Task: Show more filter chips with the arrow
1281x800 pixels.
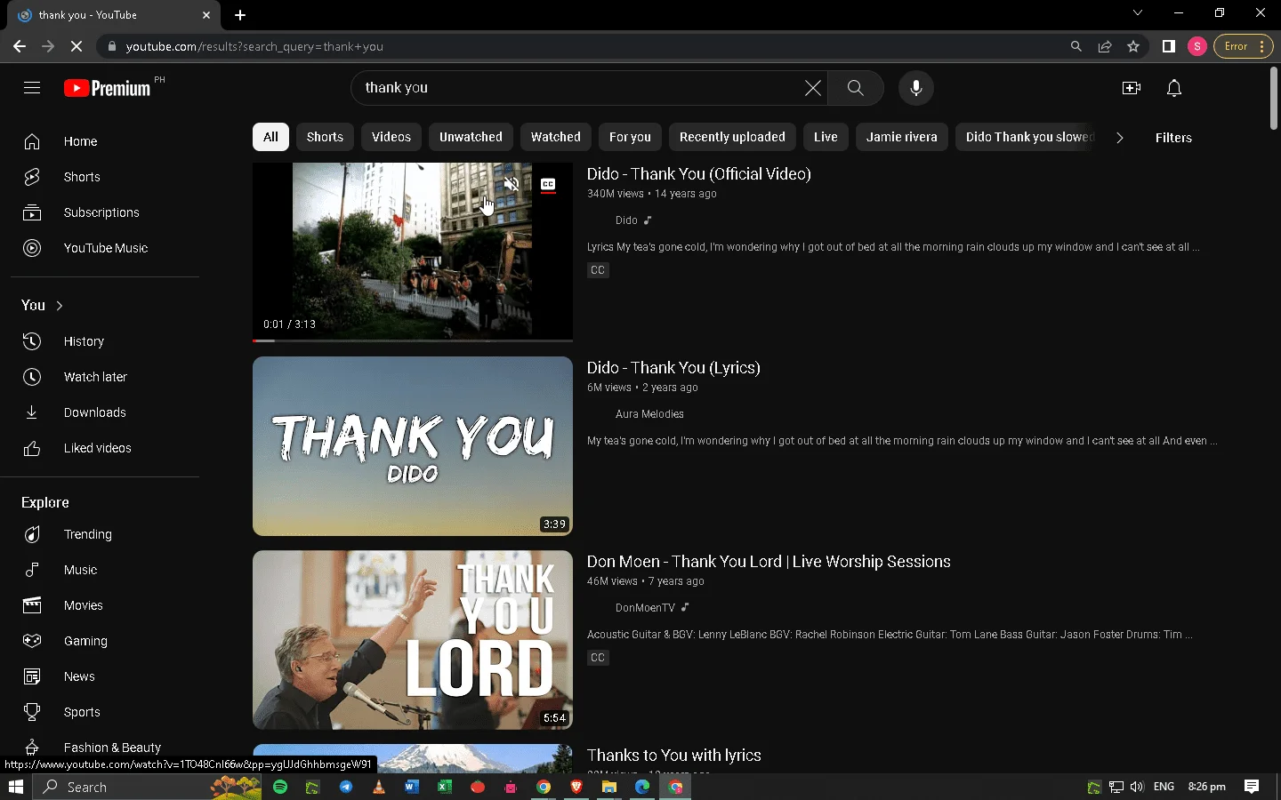Action: [x=1119, y=138]
